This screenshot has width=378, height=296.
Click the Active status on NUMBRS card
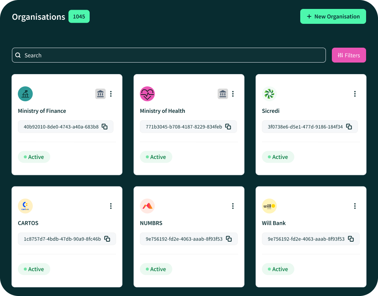pyautogui.click(x=156, y=269)
